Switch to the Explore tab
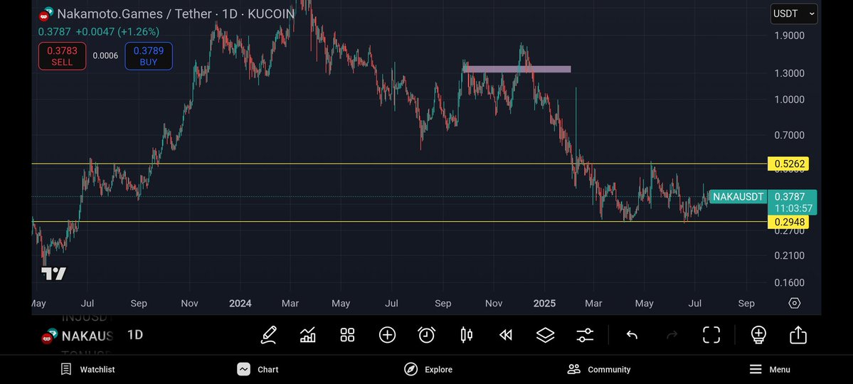 click(x=428, y=369)
